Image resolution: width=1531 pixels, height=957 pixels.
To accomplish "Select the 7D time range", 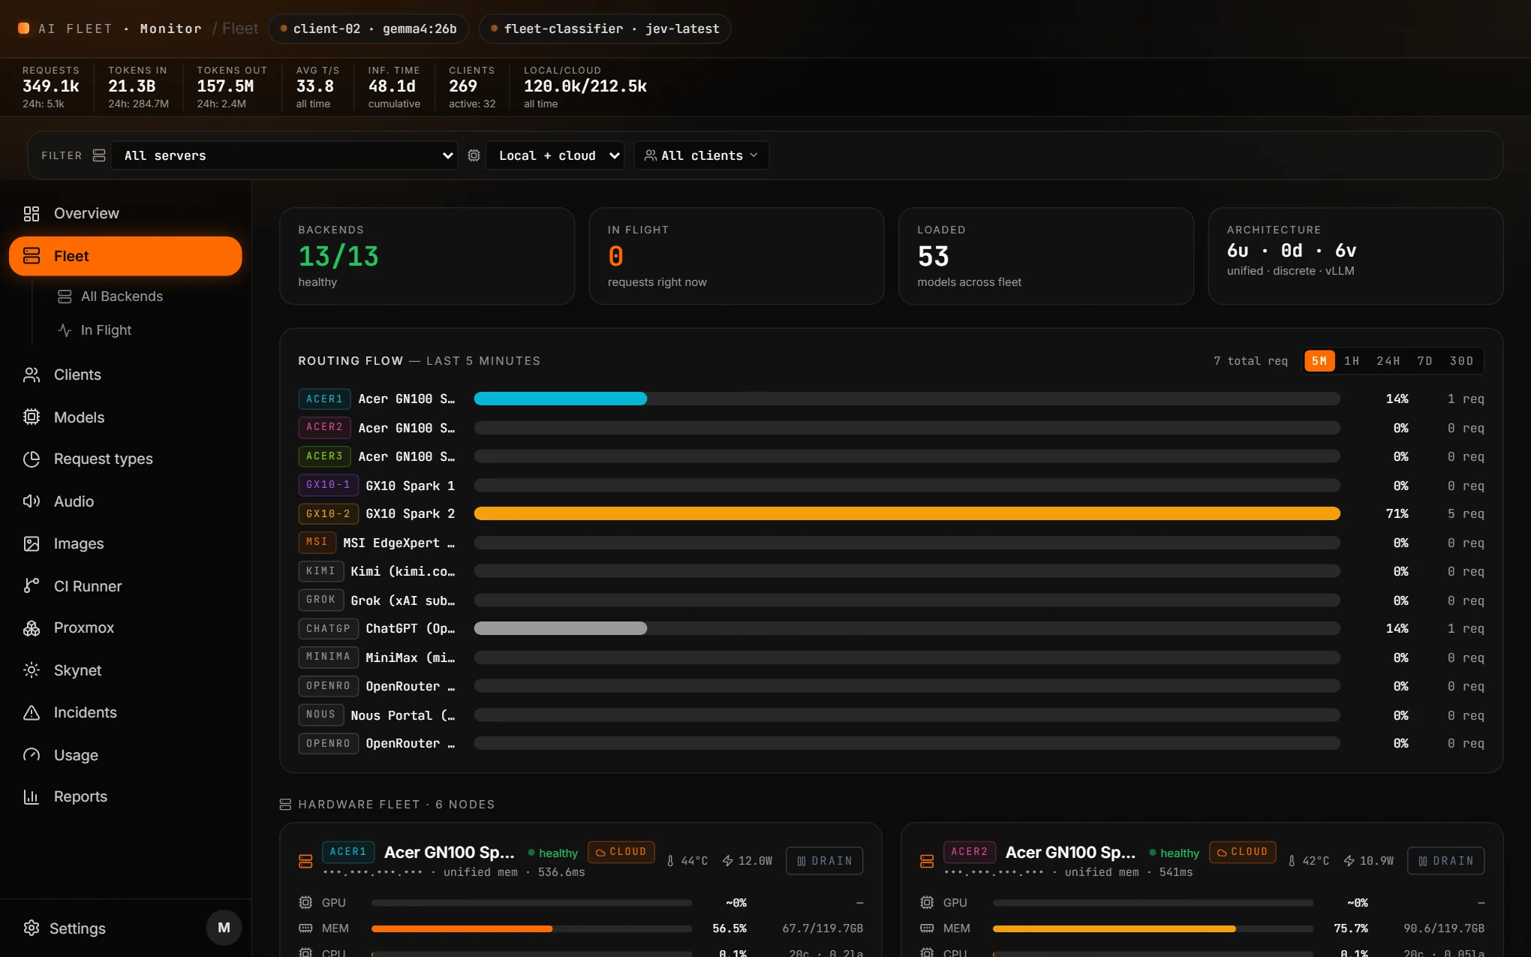I will (1424, 361).
